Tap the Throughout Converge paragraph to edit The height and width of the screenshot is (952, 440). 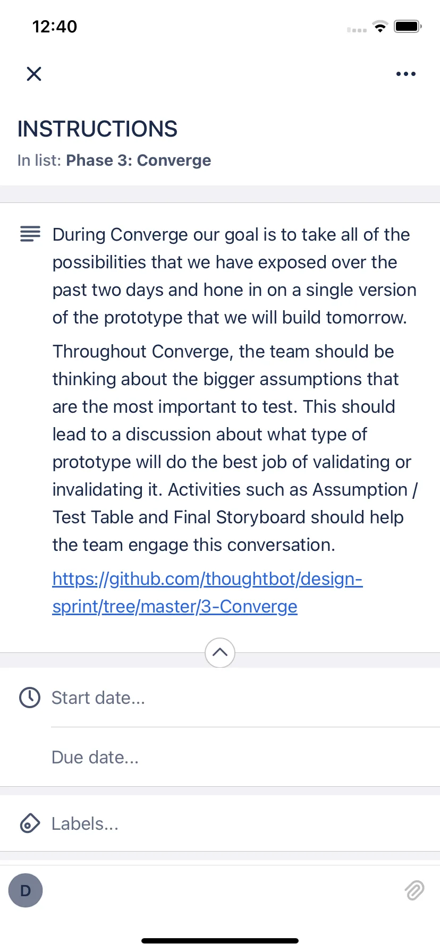235,448
